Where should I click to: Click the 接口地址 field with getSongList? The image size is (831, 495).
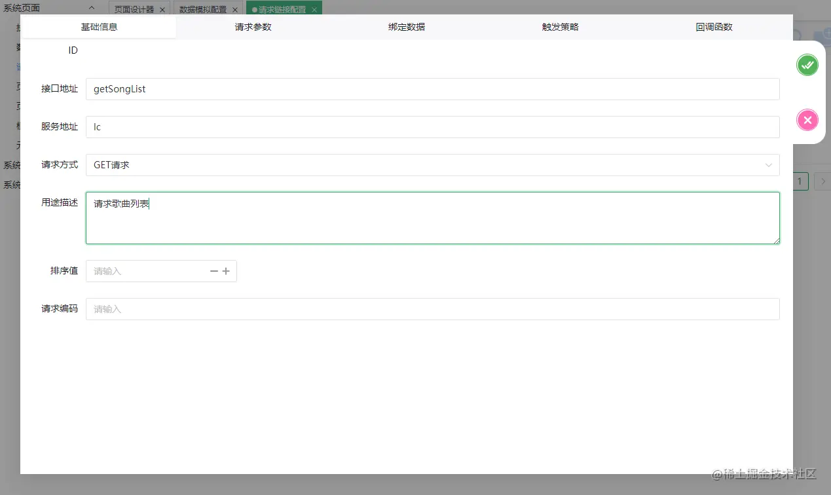click(x=432, y=89)
